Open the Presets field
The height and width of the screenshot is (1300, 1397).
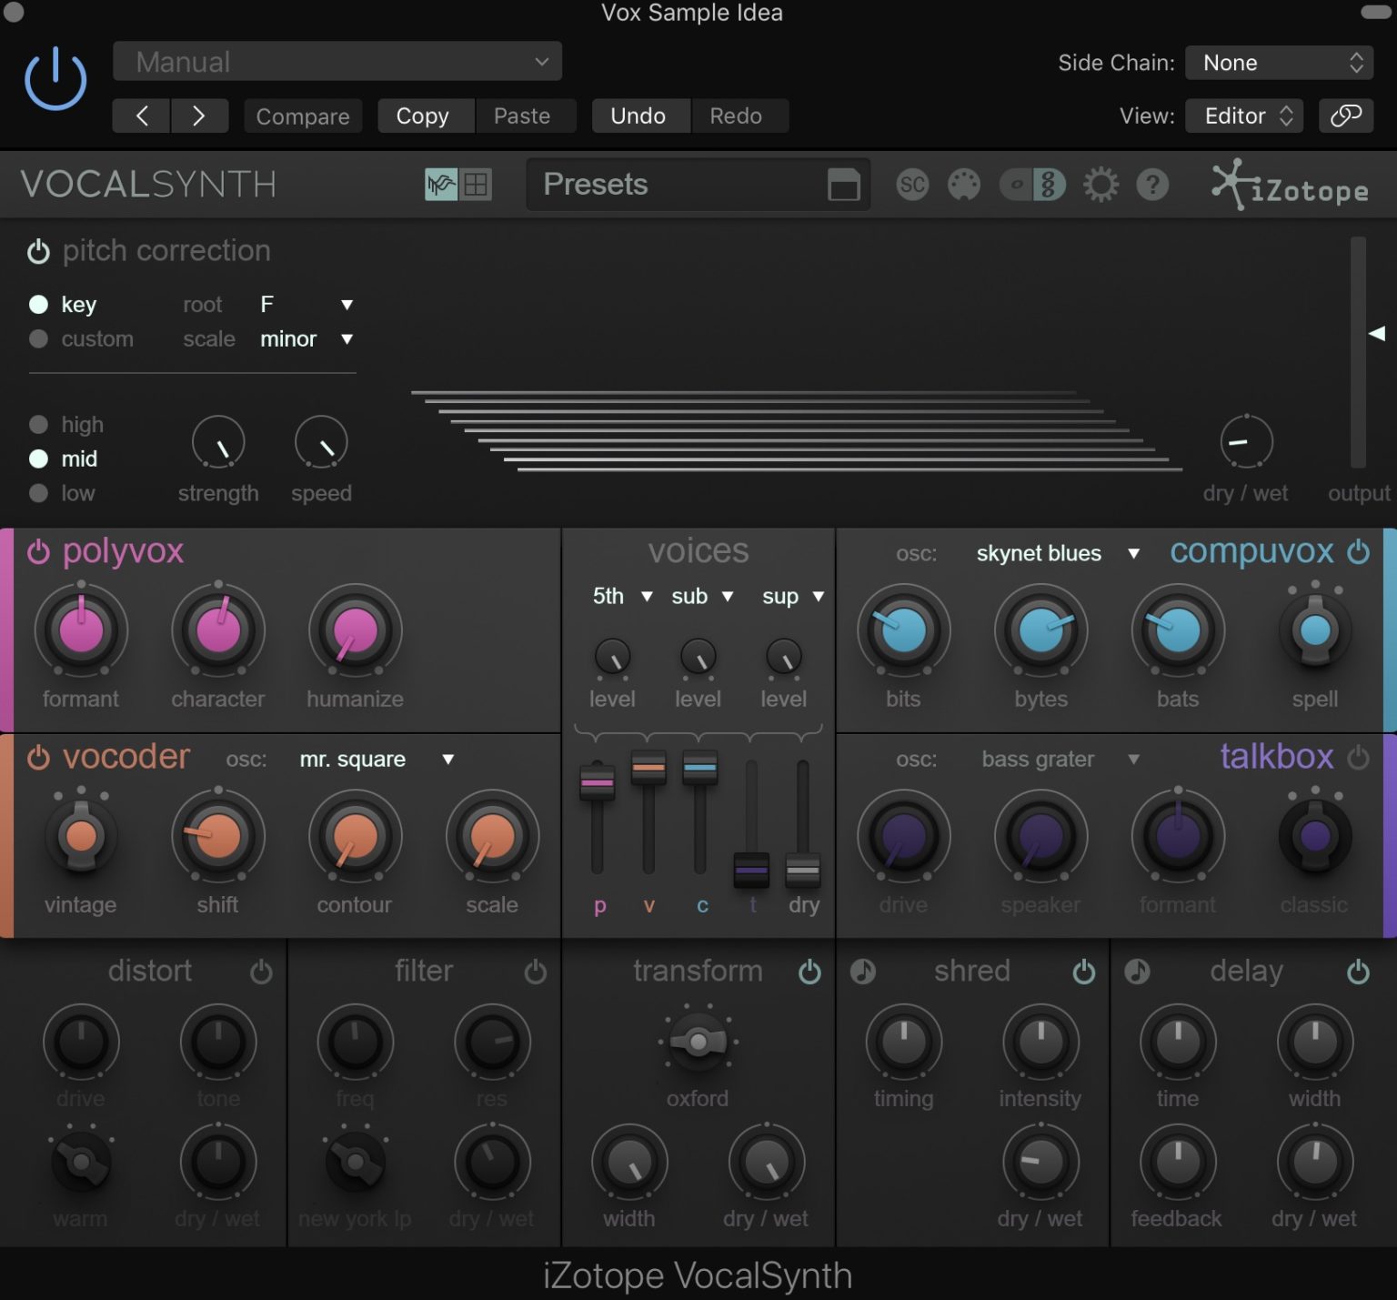698,185
